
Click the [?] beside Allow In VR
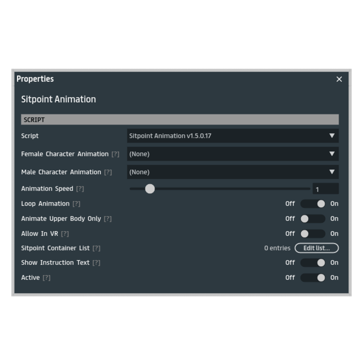click(65, 234)
